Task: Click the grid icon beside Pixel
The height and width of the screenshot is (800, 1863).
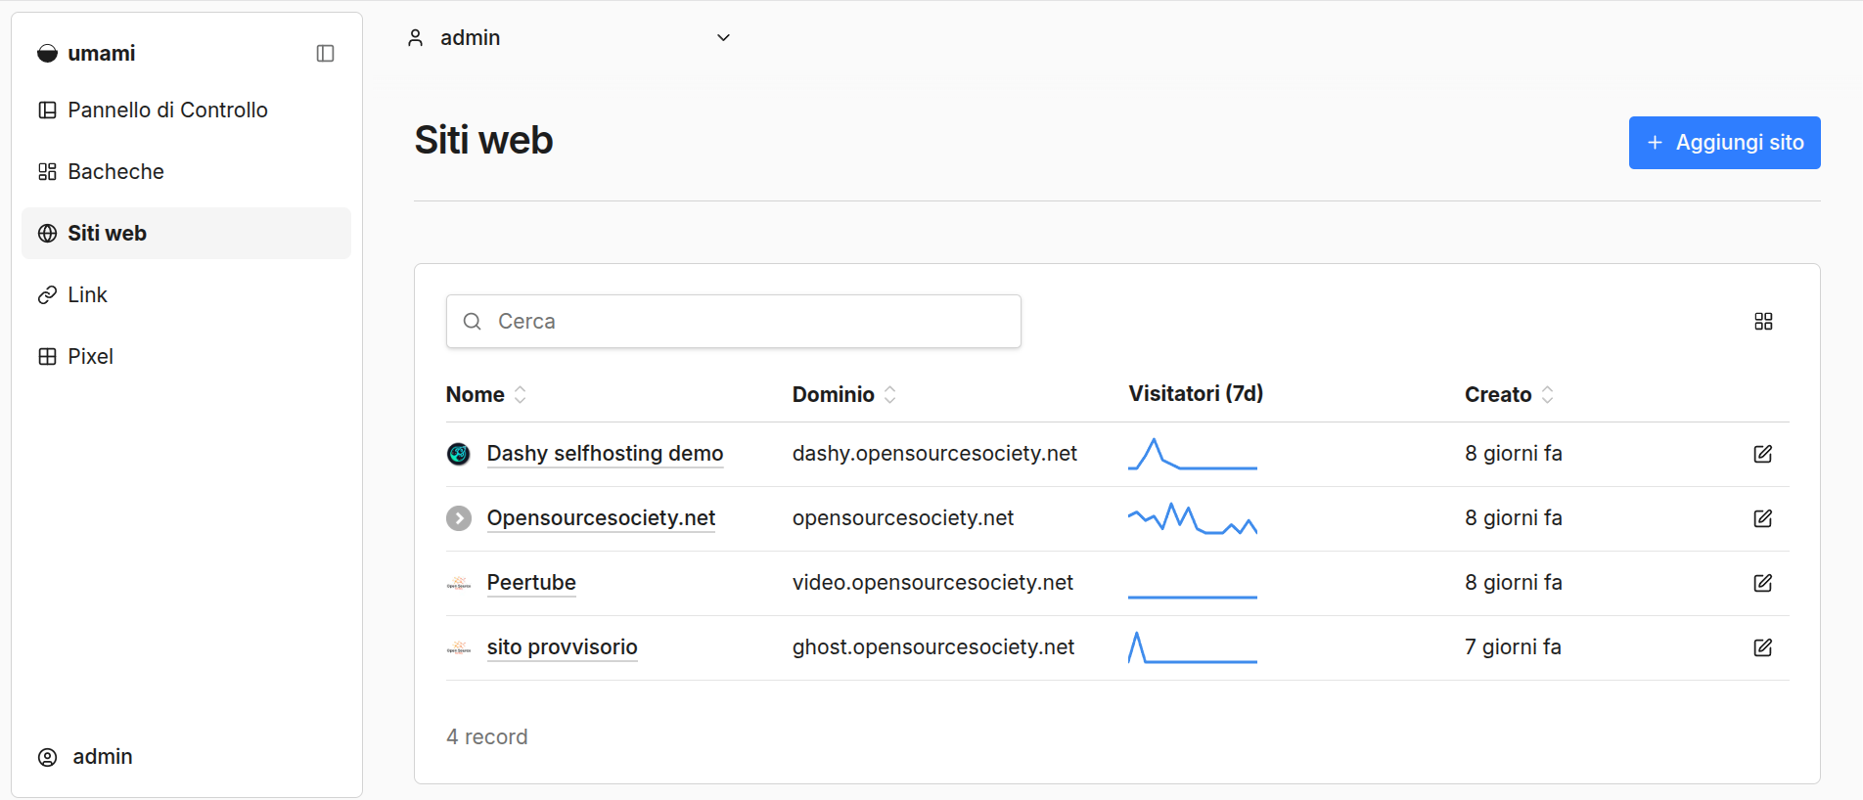Action: 47,356
